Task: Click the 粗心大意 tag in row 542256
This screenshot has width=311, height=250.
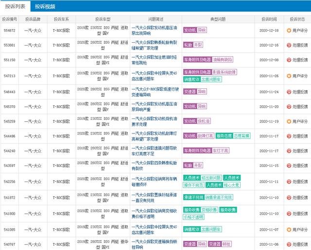Action: (231, 185)
